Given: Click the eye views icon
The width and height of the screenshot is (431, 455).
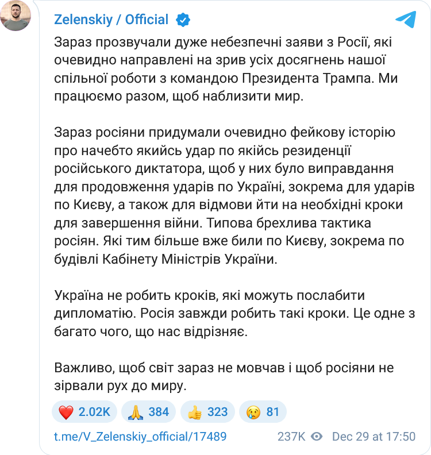Looking at the screenshot, I should (317, 437).
